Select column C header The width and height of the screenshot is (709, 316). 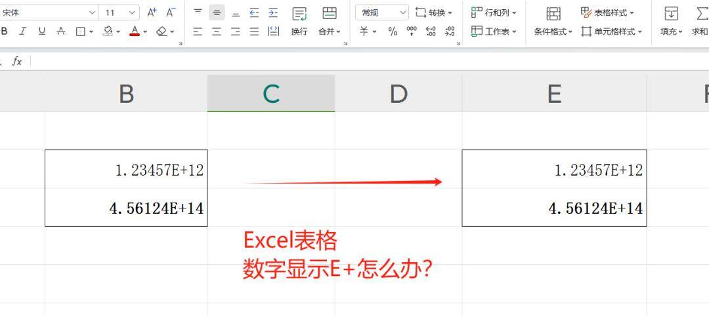271,94
